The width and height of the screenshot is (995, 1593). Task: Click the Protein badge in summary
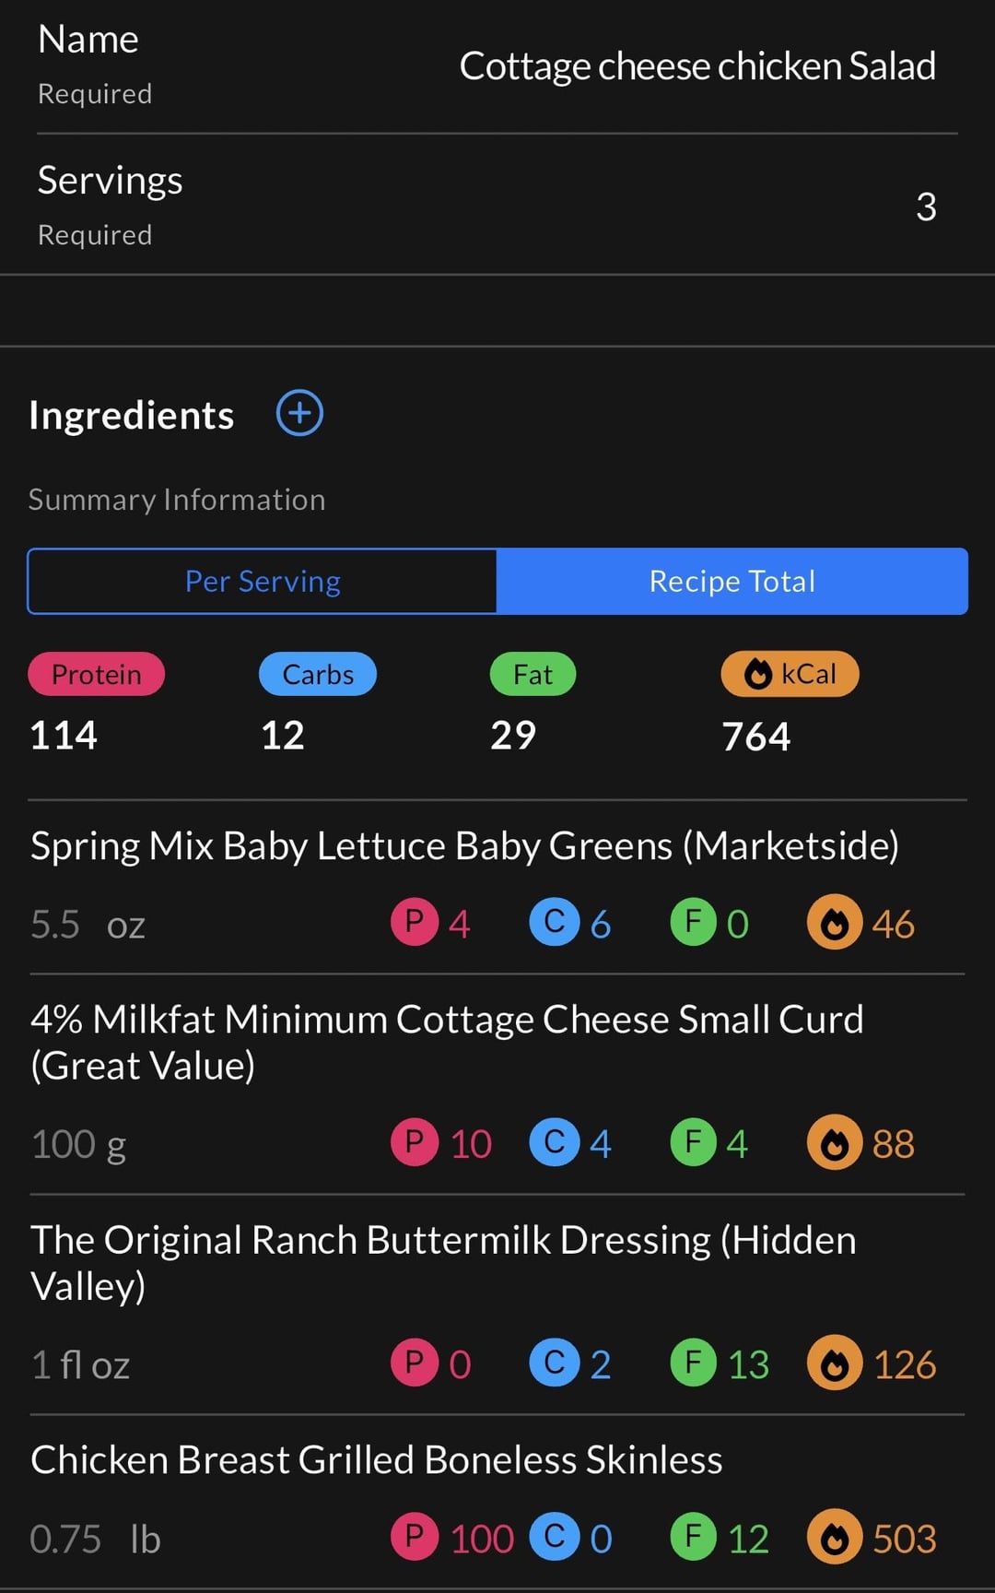tap(97, 674)
